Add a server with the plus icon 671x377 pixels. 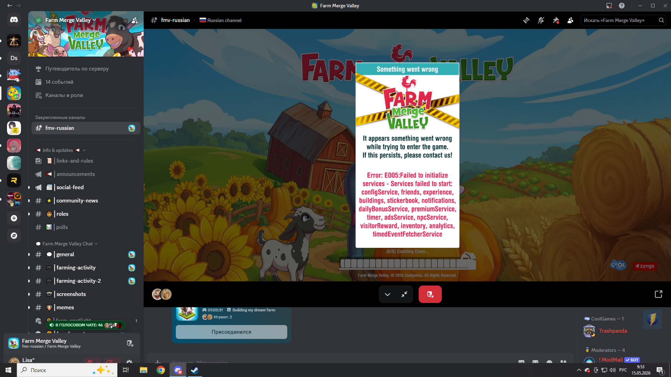[x=14, y=218]
